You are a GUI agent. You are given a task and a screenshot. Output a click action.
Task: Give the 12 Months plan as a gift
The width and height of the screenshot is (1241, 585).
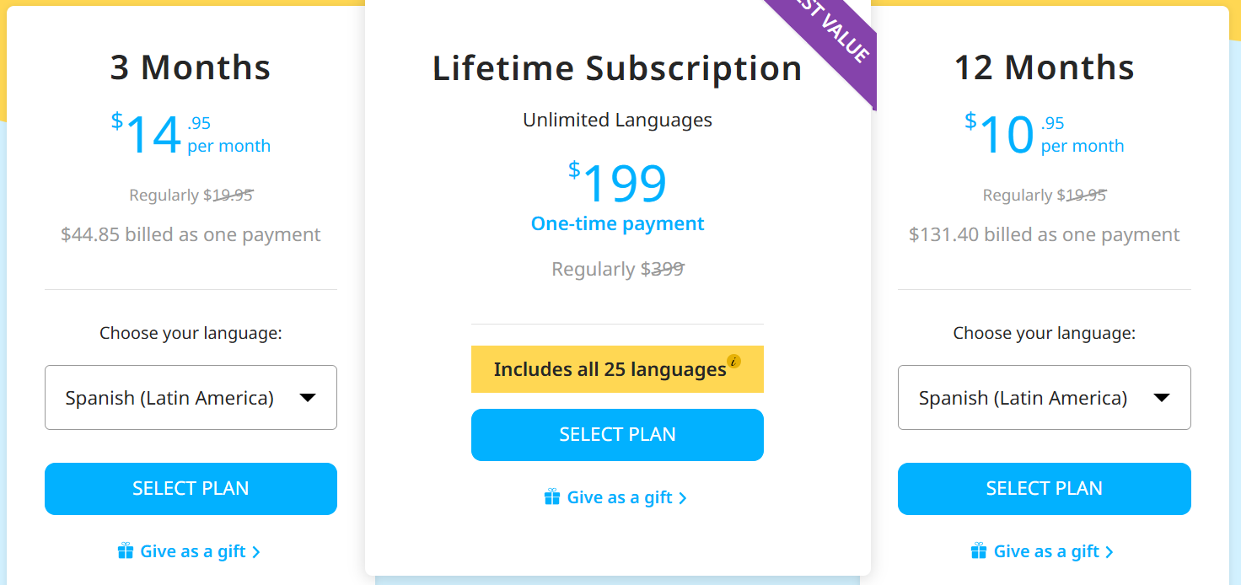tap(1046, 551)
